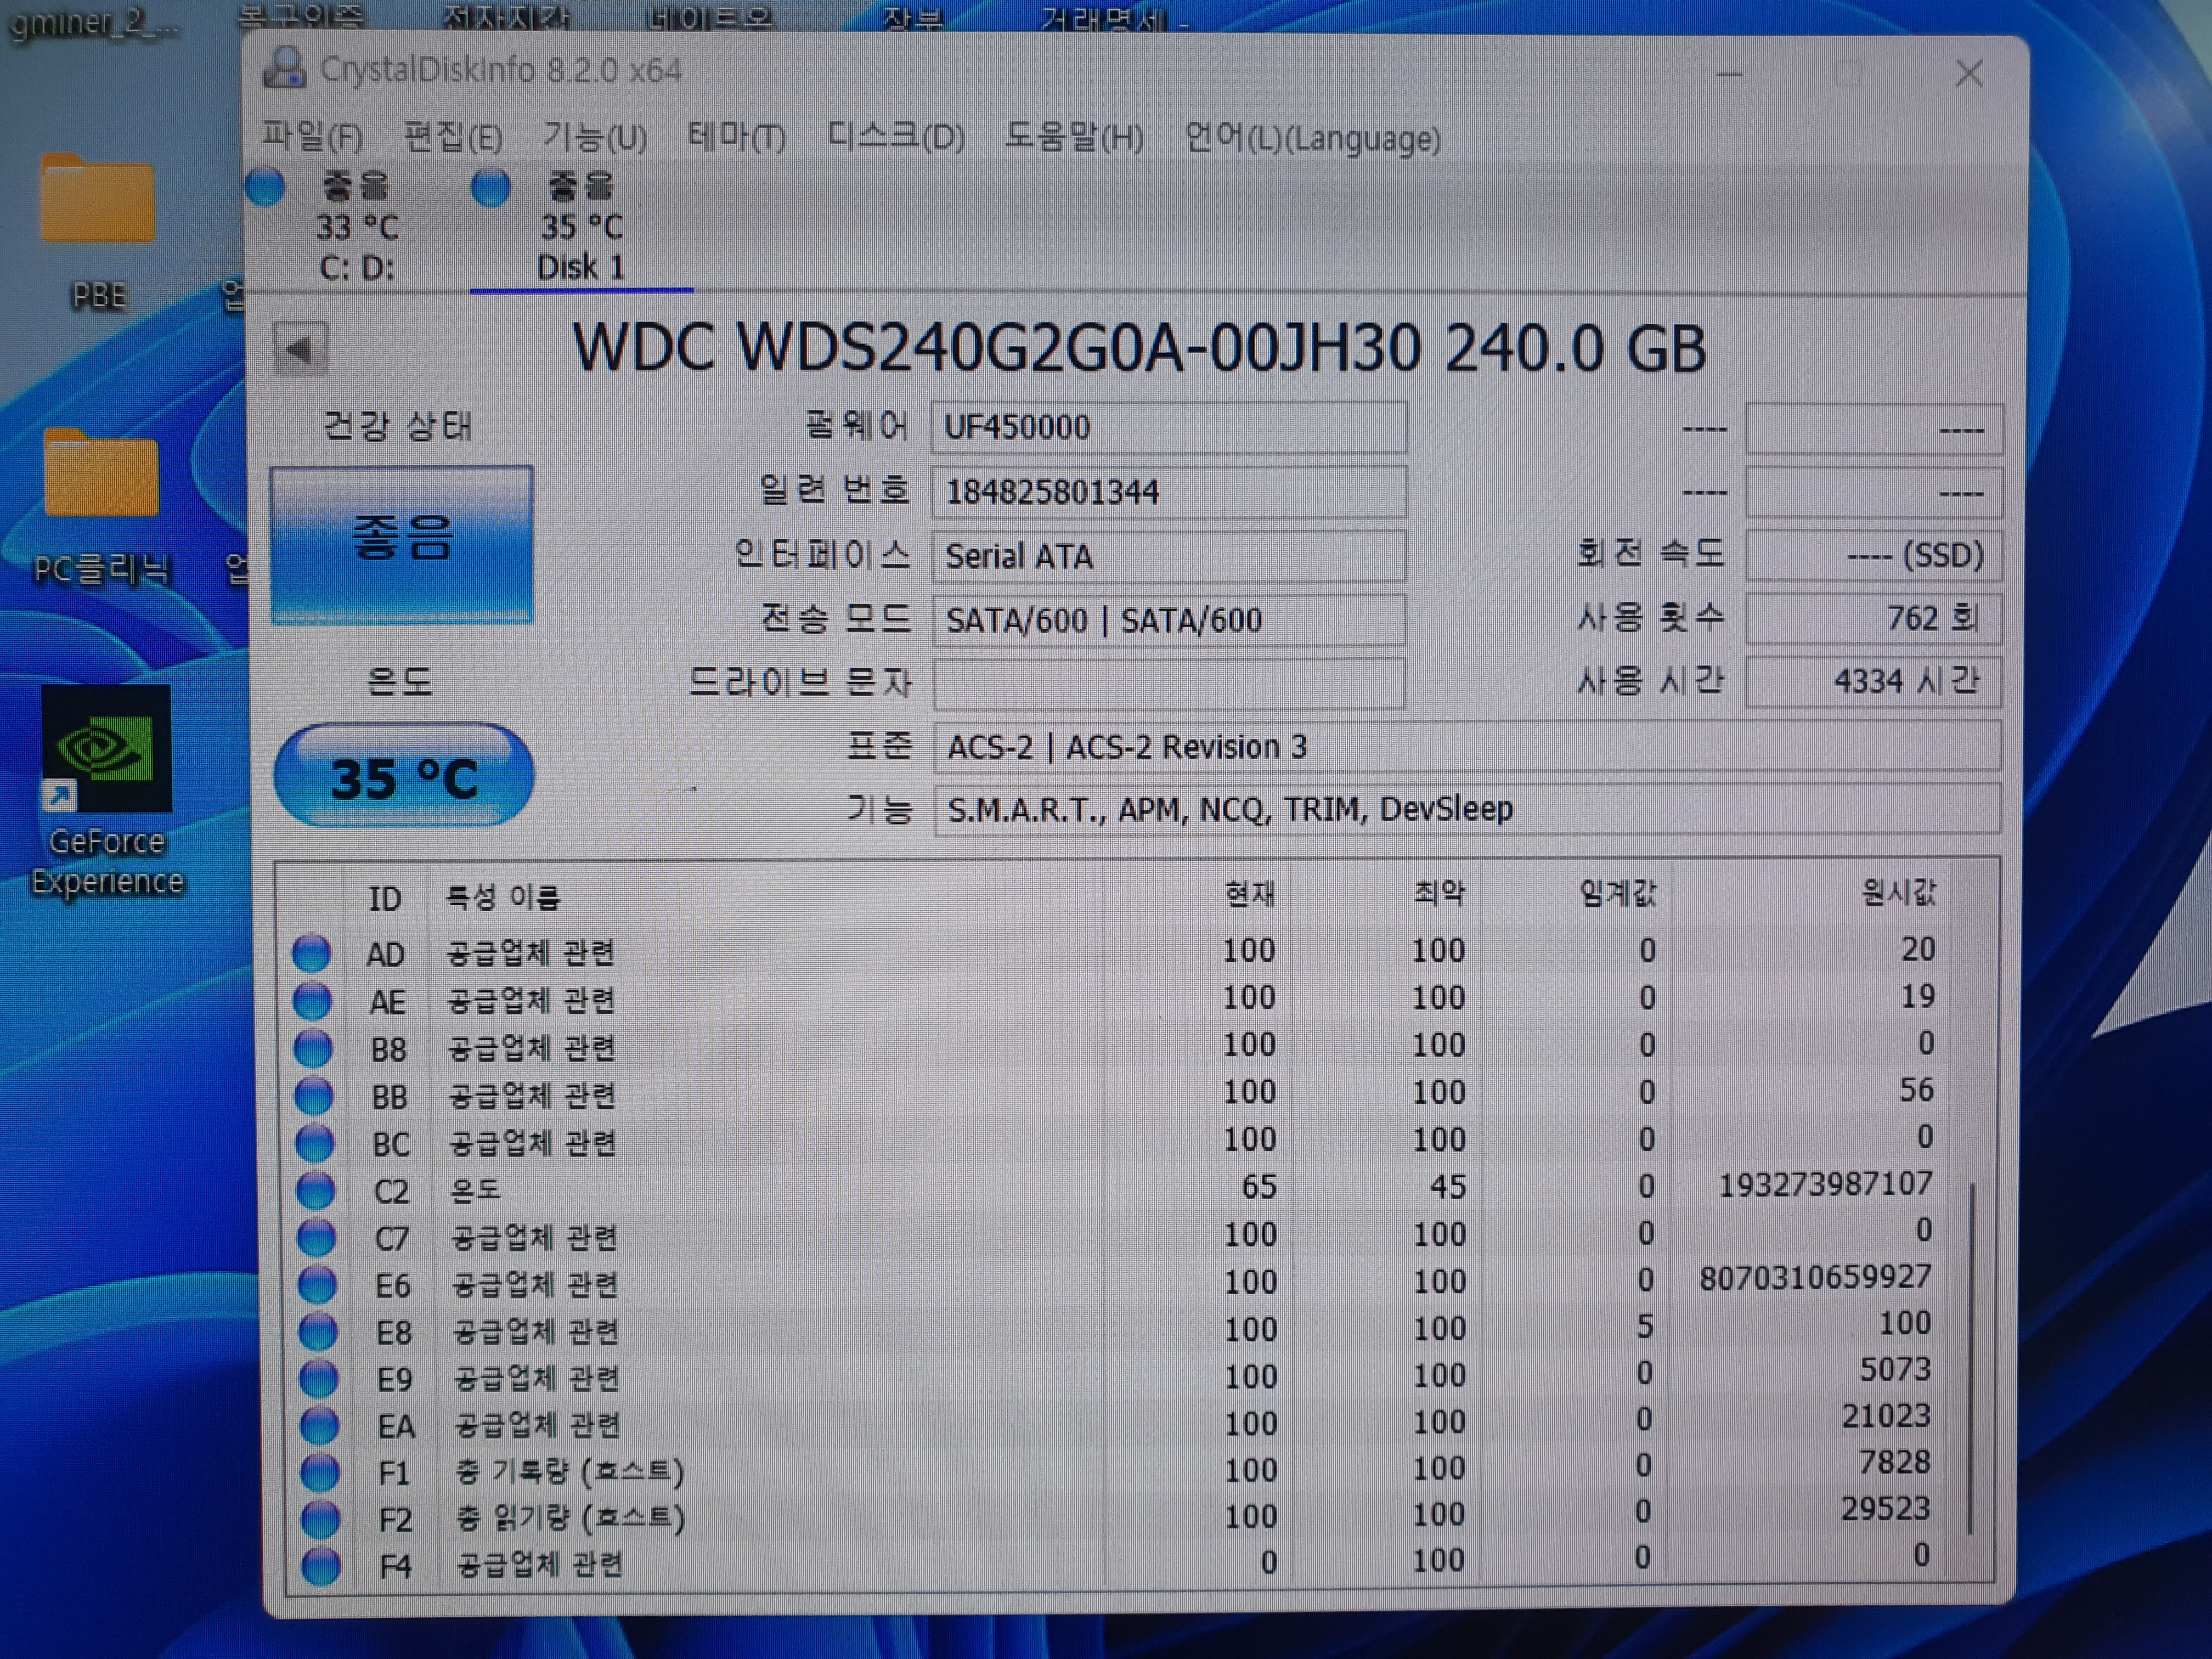
Task: Click the status circle for attribute EA
Action: pyautogui.click(x=320, y=1425)
